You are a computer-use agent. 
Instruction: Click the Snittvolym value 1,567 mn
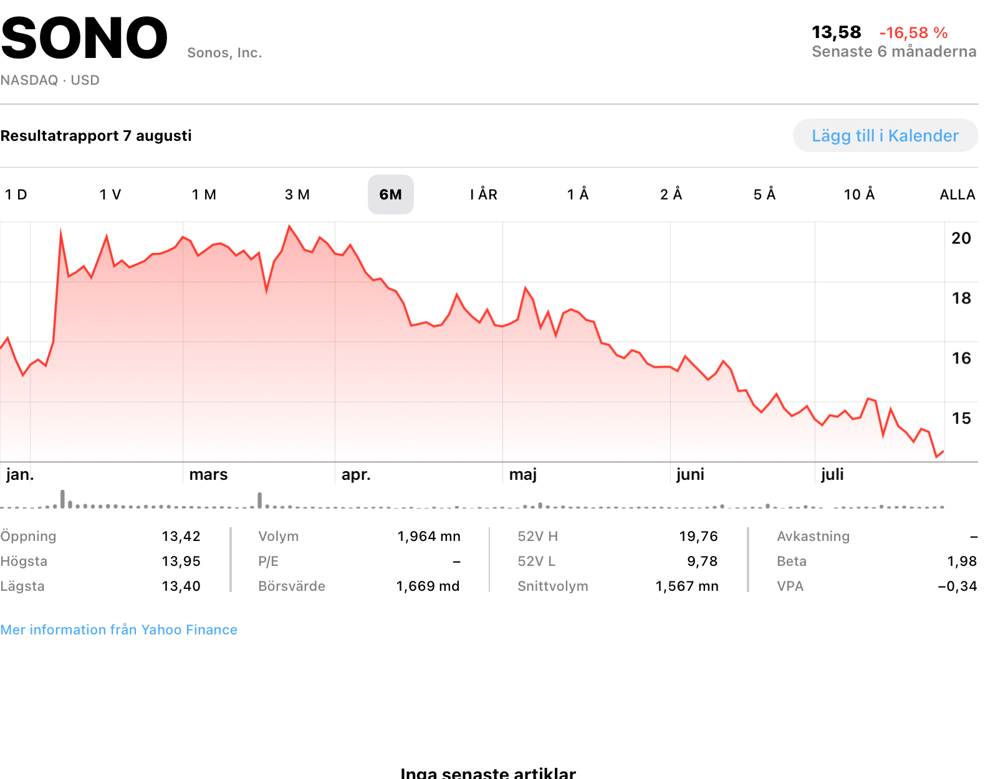(687, 586)
